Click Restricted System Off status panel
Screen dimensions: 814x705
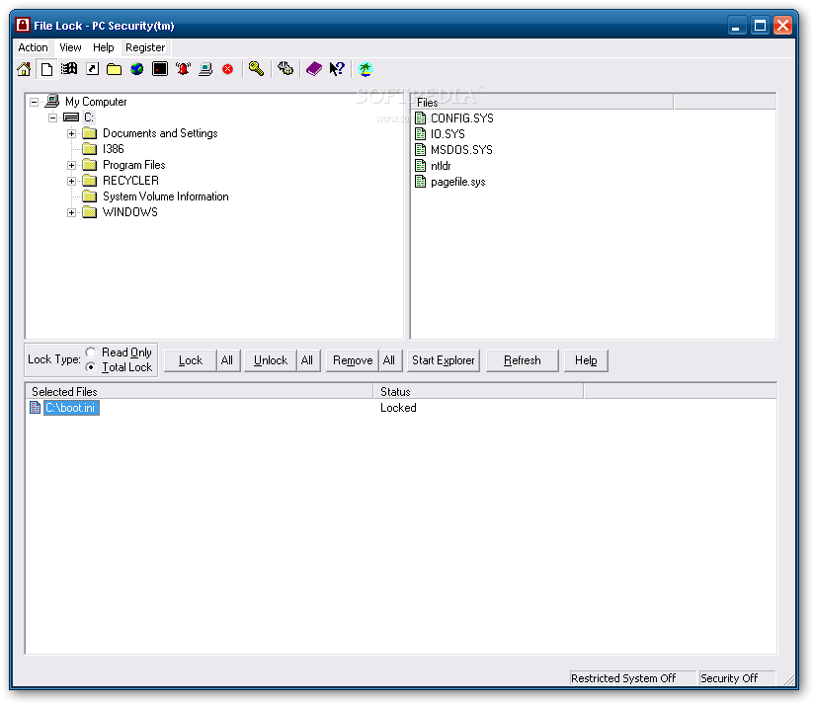tap(632, 677)
